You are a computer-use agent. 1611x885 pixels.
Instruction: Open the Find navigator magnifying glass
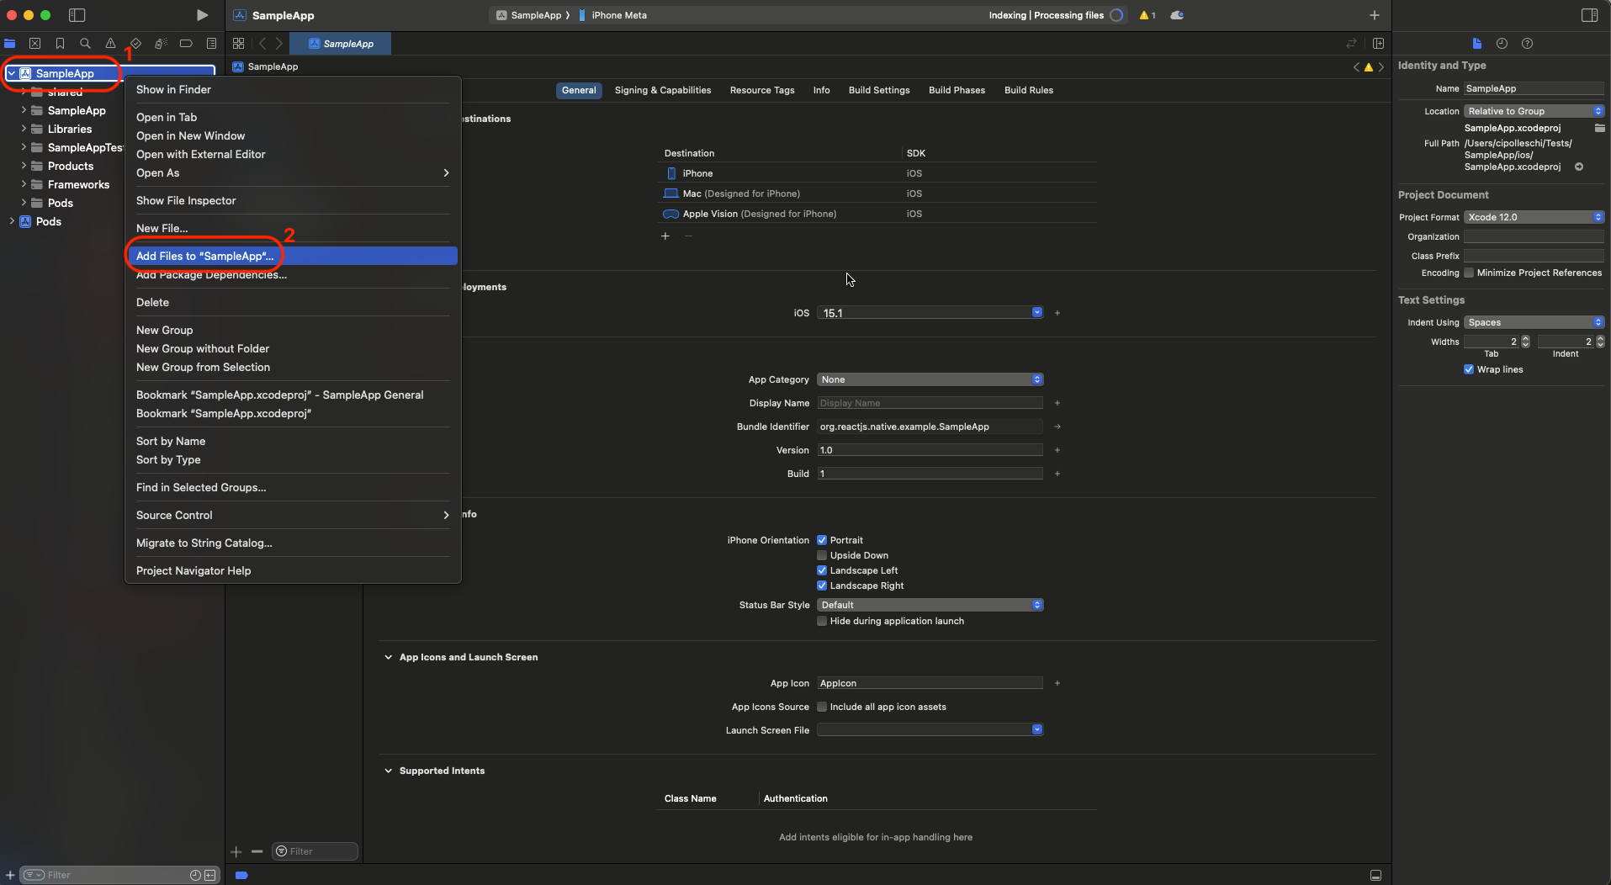tap(85, 43)
